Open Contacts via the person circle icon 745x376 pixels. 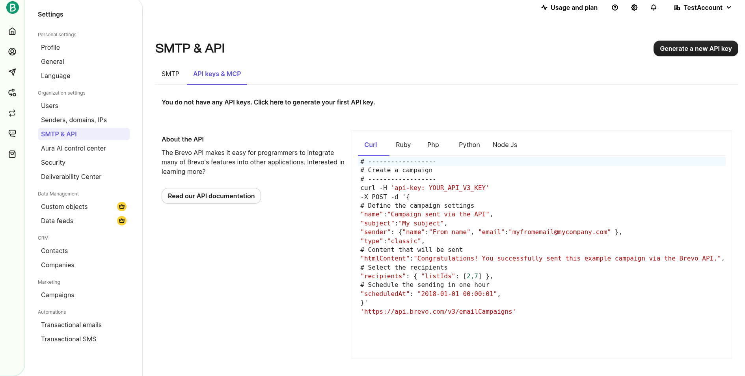pos(12,52)
